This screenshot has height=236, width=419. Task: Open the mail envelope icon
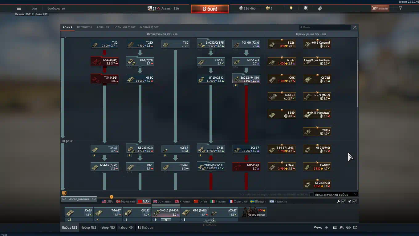[x=355, y=227]
